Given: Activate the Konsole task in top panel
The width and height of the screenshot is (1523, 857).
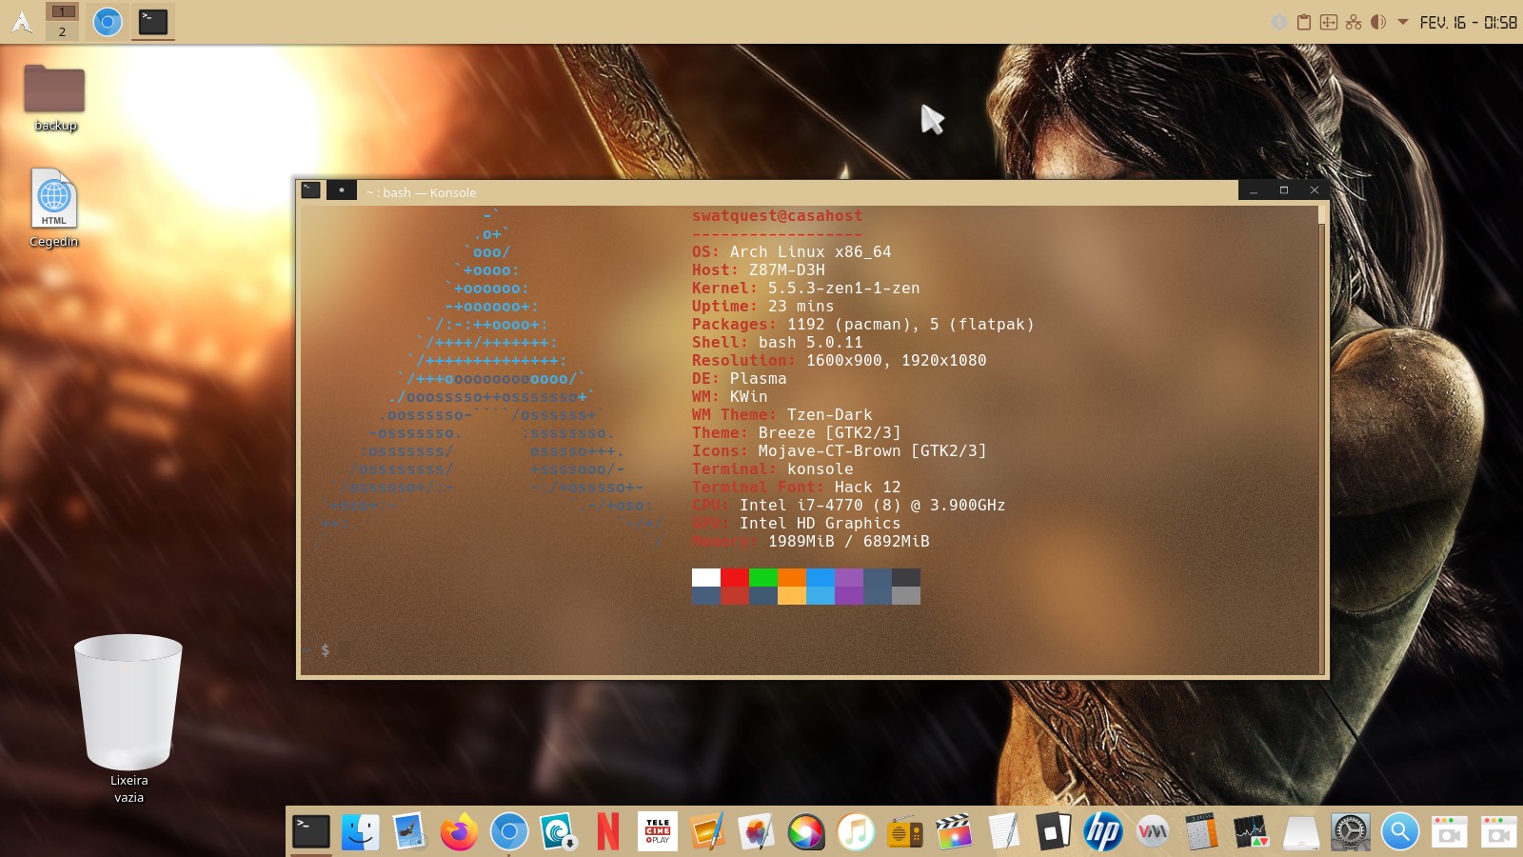Looking at the screenshot, I should point(153,21).
